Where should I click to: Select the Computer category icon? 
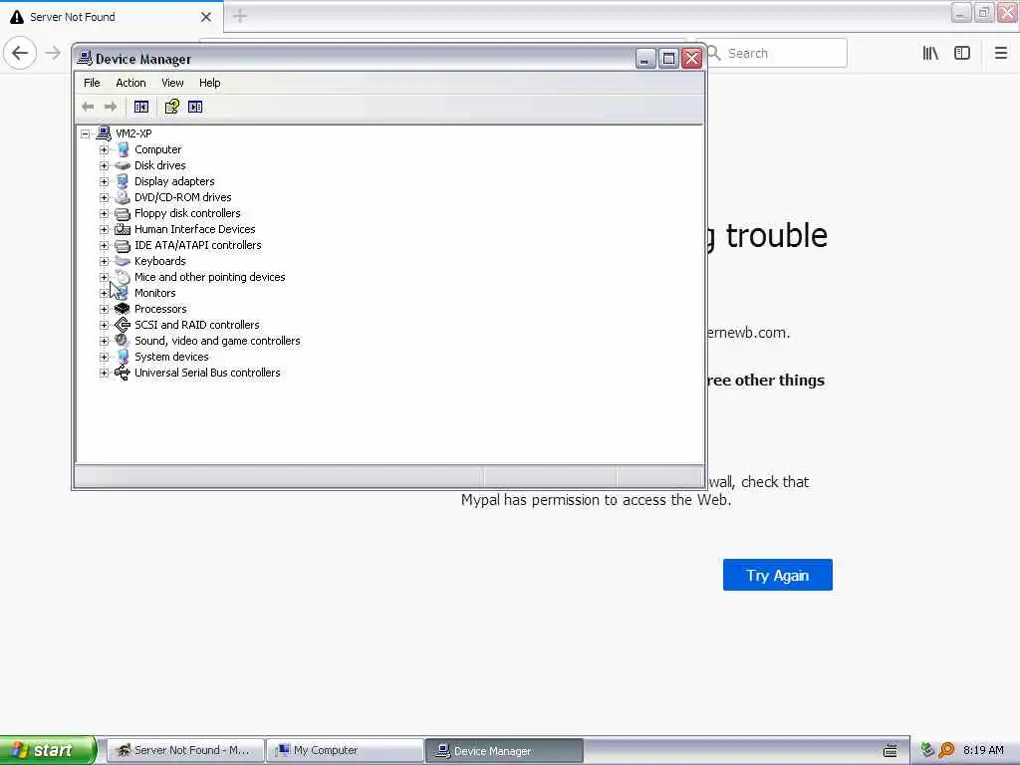(x=123, y=149)
